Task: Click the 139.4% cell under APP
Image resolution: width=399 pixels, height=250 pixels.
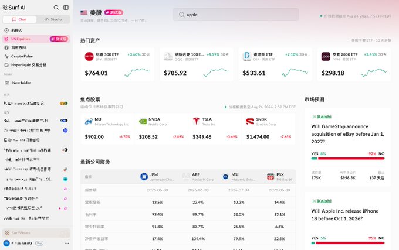Action: (198, 239)
